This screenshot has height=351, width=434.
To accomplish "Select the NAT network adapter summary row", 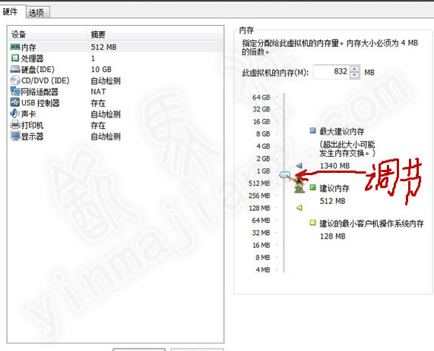I will pos(116,92).
